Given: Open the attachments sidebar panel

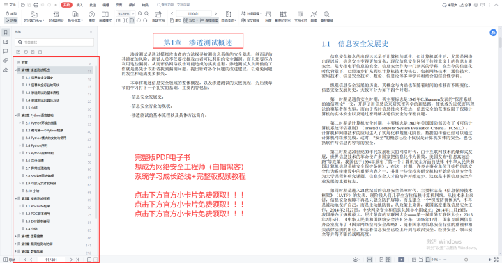Looking at the screenshot, I should 6,61.
